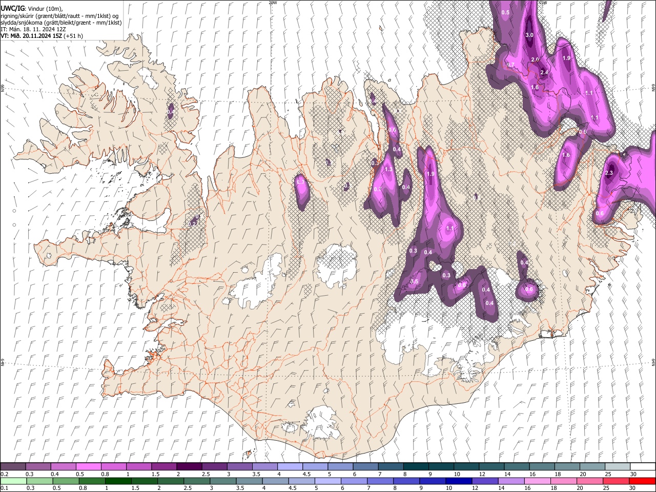Click the mauve 0.2–0.3 snow legend swatch

point(13,467)
